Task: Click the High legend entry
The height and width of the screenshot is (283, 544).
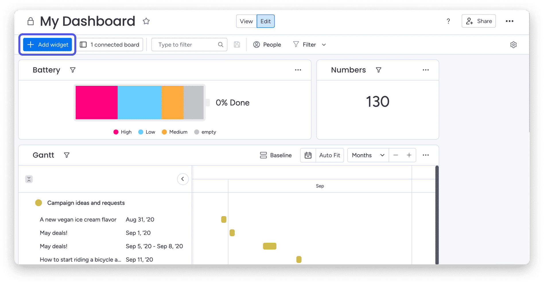Action: click(x=123, y=132)
